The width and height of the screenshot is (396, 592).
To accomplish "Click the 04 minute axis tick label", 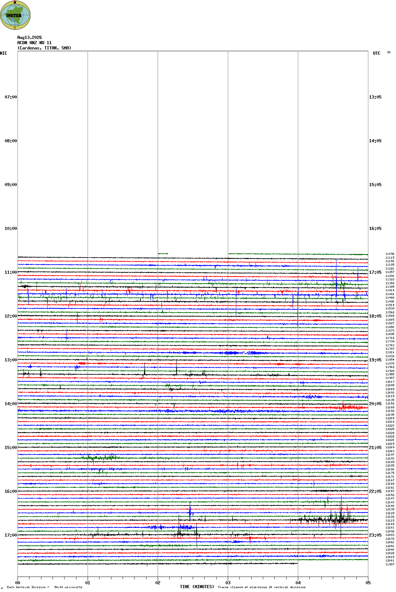I will (x=298, y=583).
